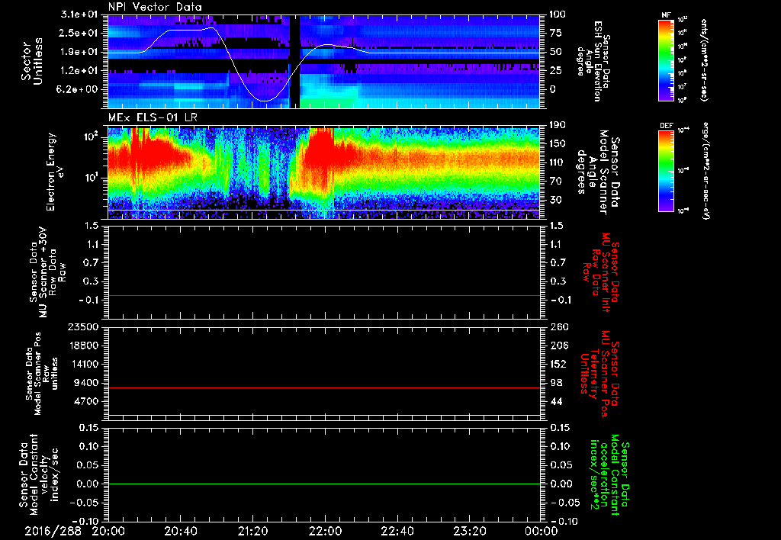The width and height of the screenshot is (781, 540).
Task: Click the "2.5e+01" sector tick label
Action: click(x=79, y=33)
